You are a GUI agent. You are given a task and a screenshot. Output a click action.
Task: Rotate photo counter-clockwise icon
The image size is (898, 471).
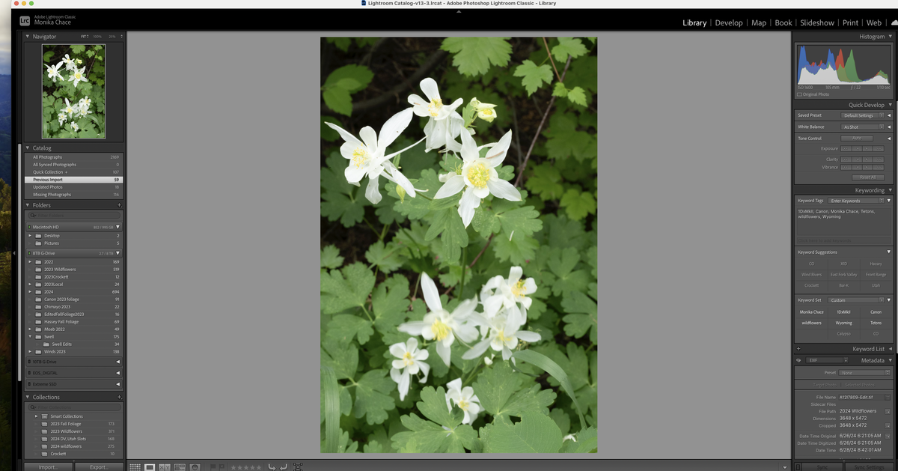coord(272,467)
